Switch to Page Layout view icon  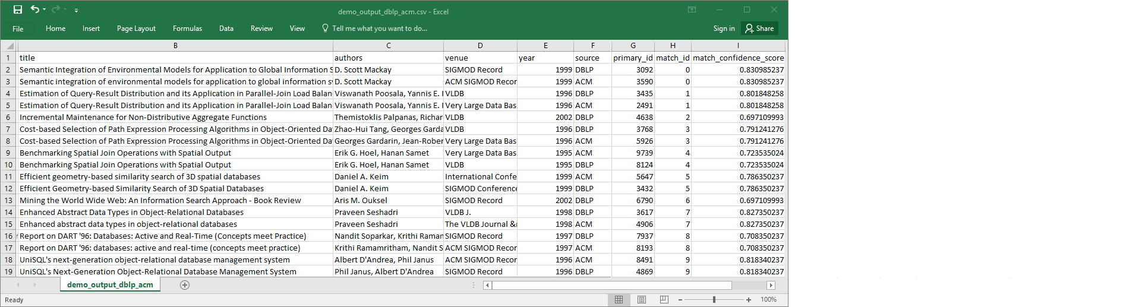tap(642, 300)
